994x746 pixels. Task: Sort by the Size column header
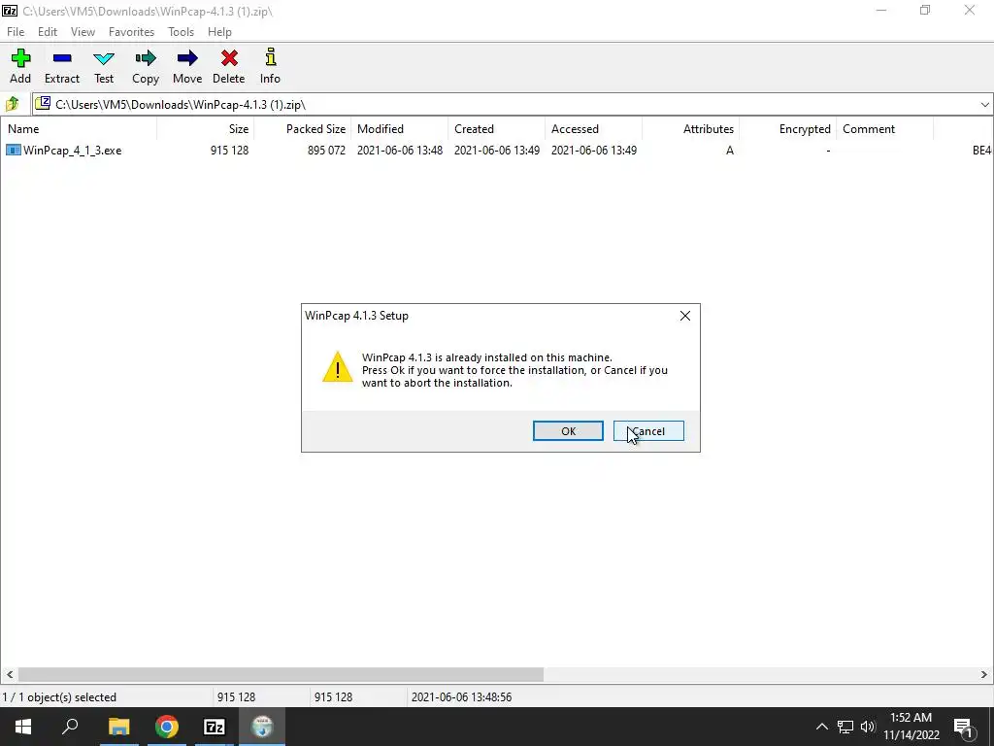coord(206,129)
